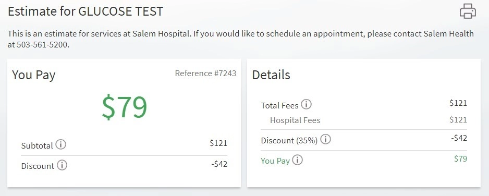Show info for Discount in You Pay card
This screenshot has width=489, height=196.
[62, 165]
